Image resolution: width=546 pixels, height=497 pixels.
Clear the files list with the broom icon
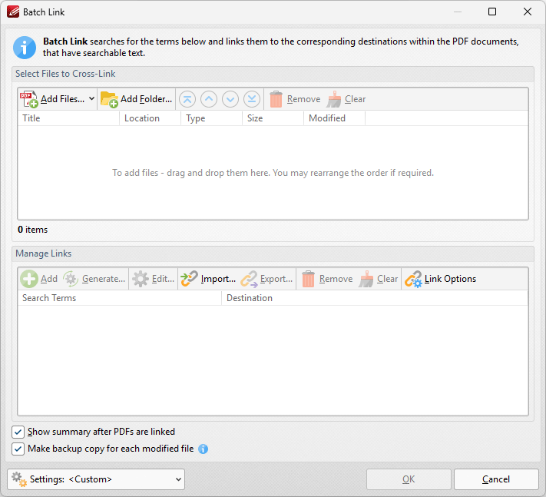(x=346, y=99)
